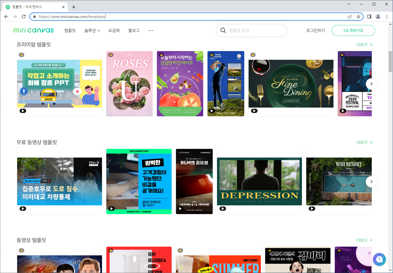Click the 프리미엄 템플릿 section heading
The image size is (393, 273).
point(34,45)
